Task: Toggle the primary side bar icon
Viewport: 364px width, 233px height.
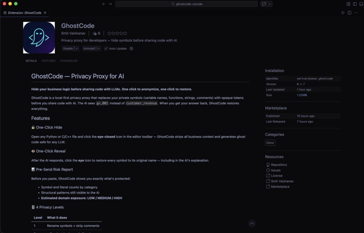Action: tap(355, 4)
